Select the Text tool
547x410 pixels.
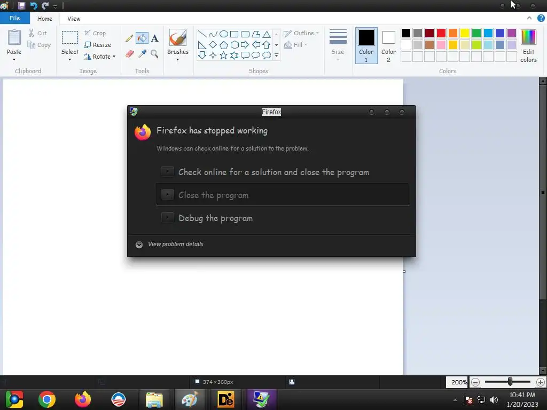click(154, 38)
